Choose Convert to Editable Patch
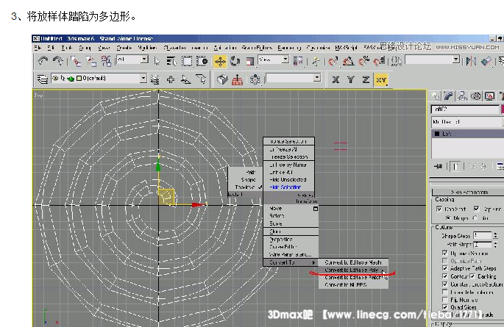Image resolution: width=504 pixels, height=327 pixels. (353, 277)
